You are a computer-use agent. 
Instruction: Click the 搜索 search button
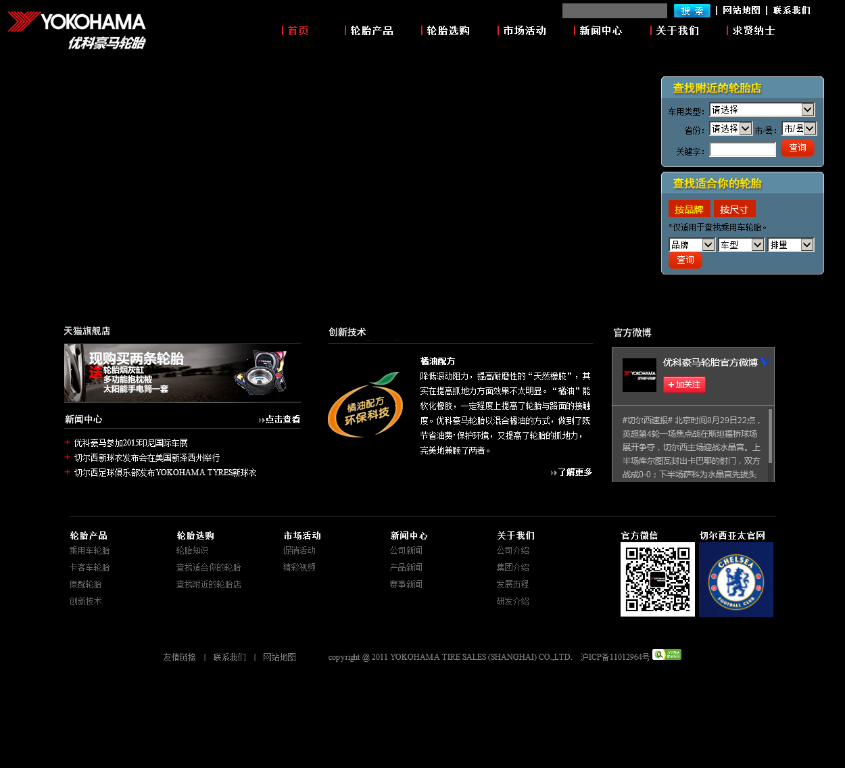tap(692, 11)
